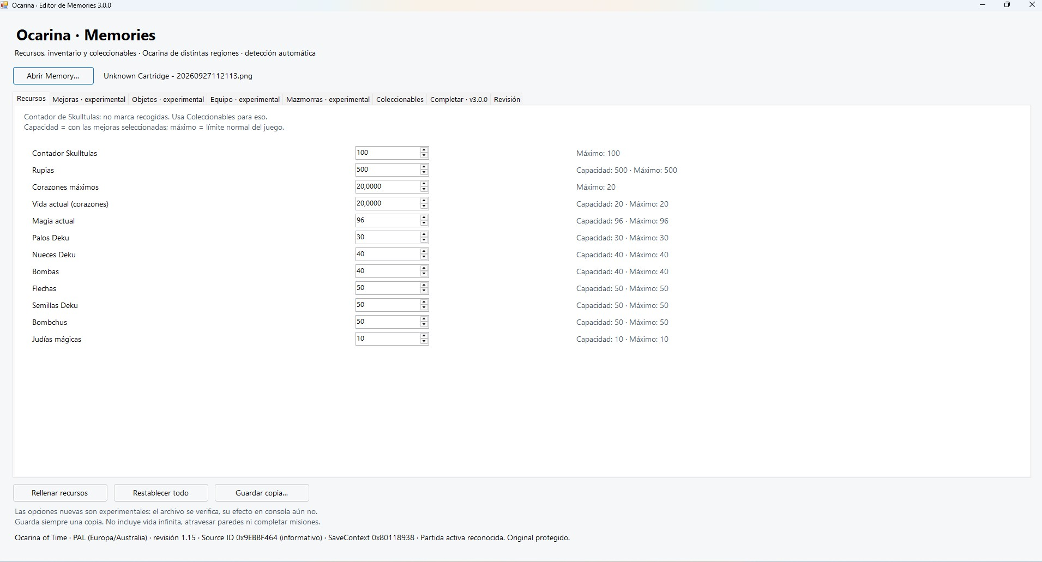Decrease Palos Deku with down arrow
The width and height of the screenshot is (1042, 562).
click(x=424, y=240)
